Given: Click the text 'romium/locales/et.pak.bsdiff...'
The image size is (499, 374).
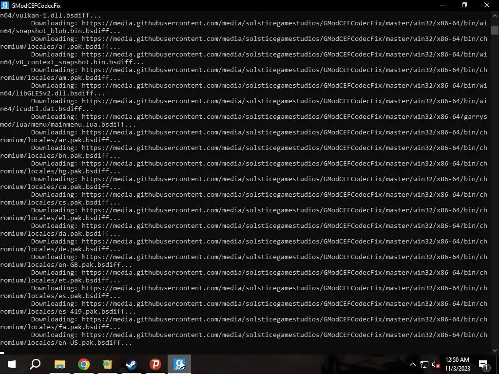Looking at the screenshot, I should [x=60, y=280].
